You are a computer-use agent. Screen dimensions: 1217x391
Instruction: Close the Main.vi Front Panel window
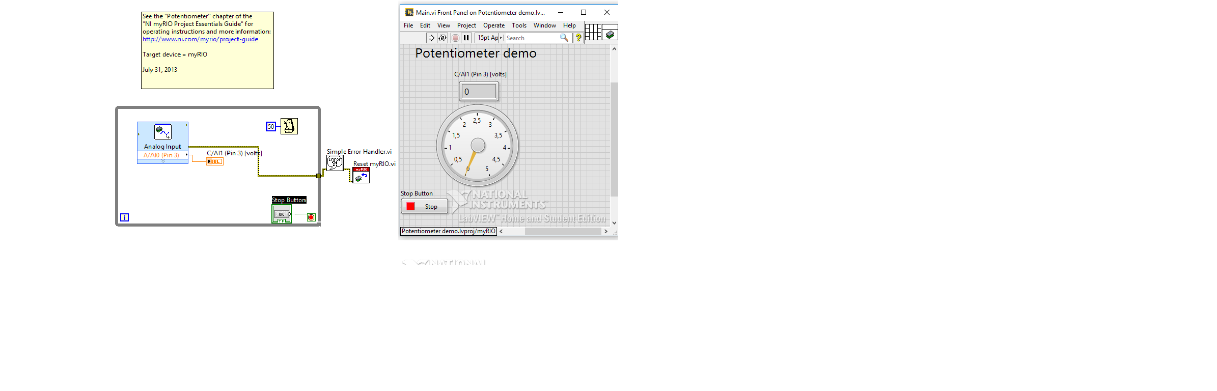tap(607, 12)
